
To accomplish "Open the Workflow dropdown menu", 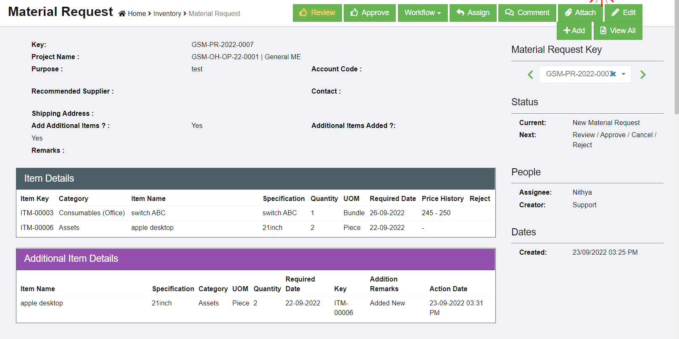I will 422,13.
